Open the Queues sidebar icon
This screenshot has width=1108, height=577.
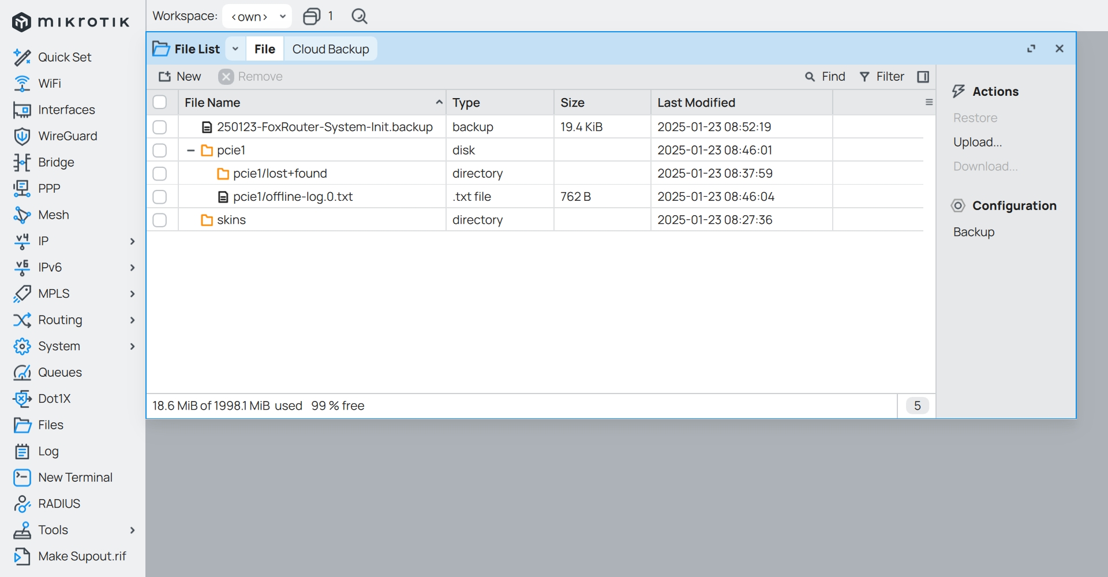22,373
